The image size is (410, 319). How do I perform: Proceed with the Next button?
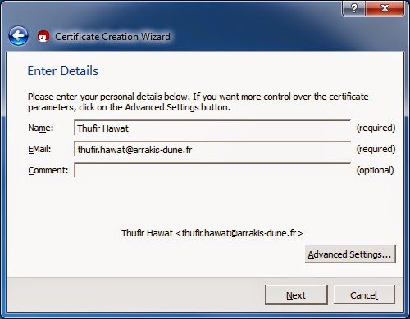click(x=296, y=295)
